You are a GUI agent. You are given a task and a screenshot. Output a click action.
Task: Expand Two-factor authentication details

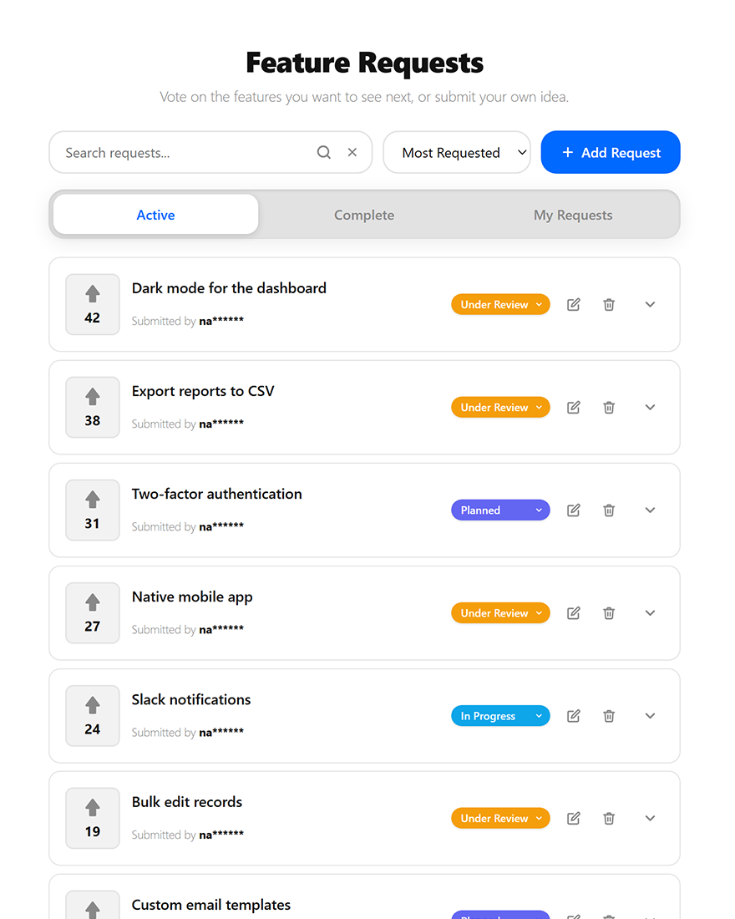click(650, 510)
